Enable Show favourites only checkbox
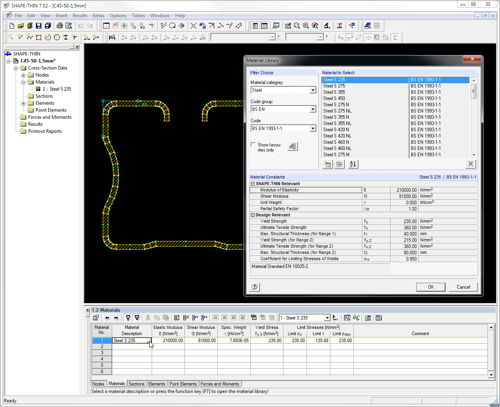 [253, 145]
